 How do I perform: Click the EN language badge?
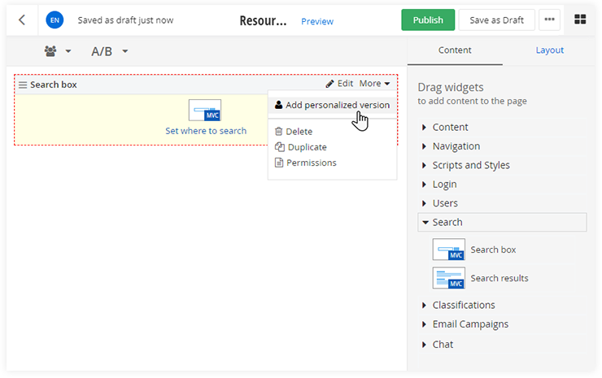tap(55, 20)
